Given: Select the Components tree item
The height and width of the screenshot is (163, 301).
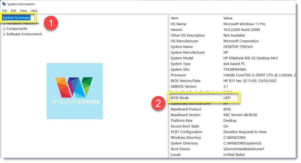Looking at the screenshot, I should click(x=17, y=28).
